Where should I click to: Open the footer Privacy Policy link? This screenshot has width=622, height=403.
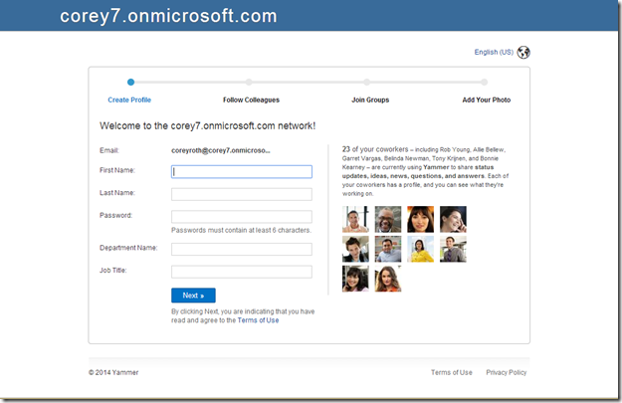tap(507, 372)
